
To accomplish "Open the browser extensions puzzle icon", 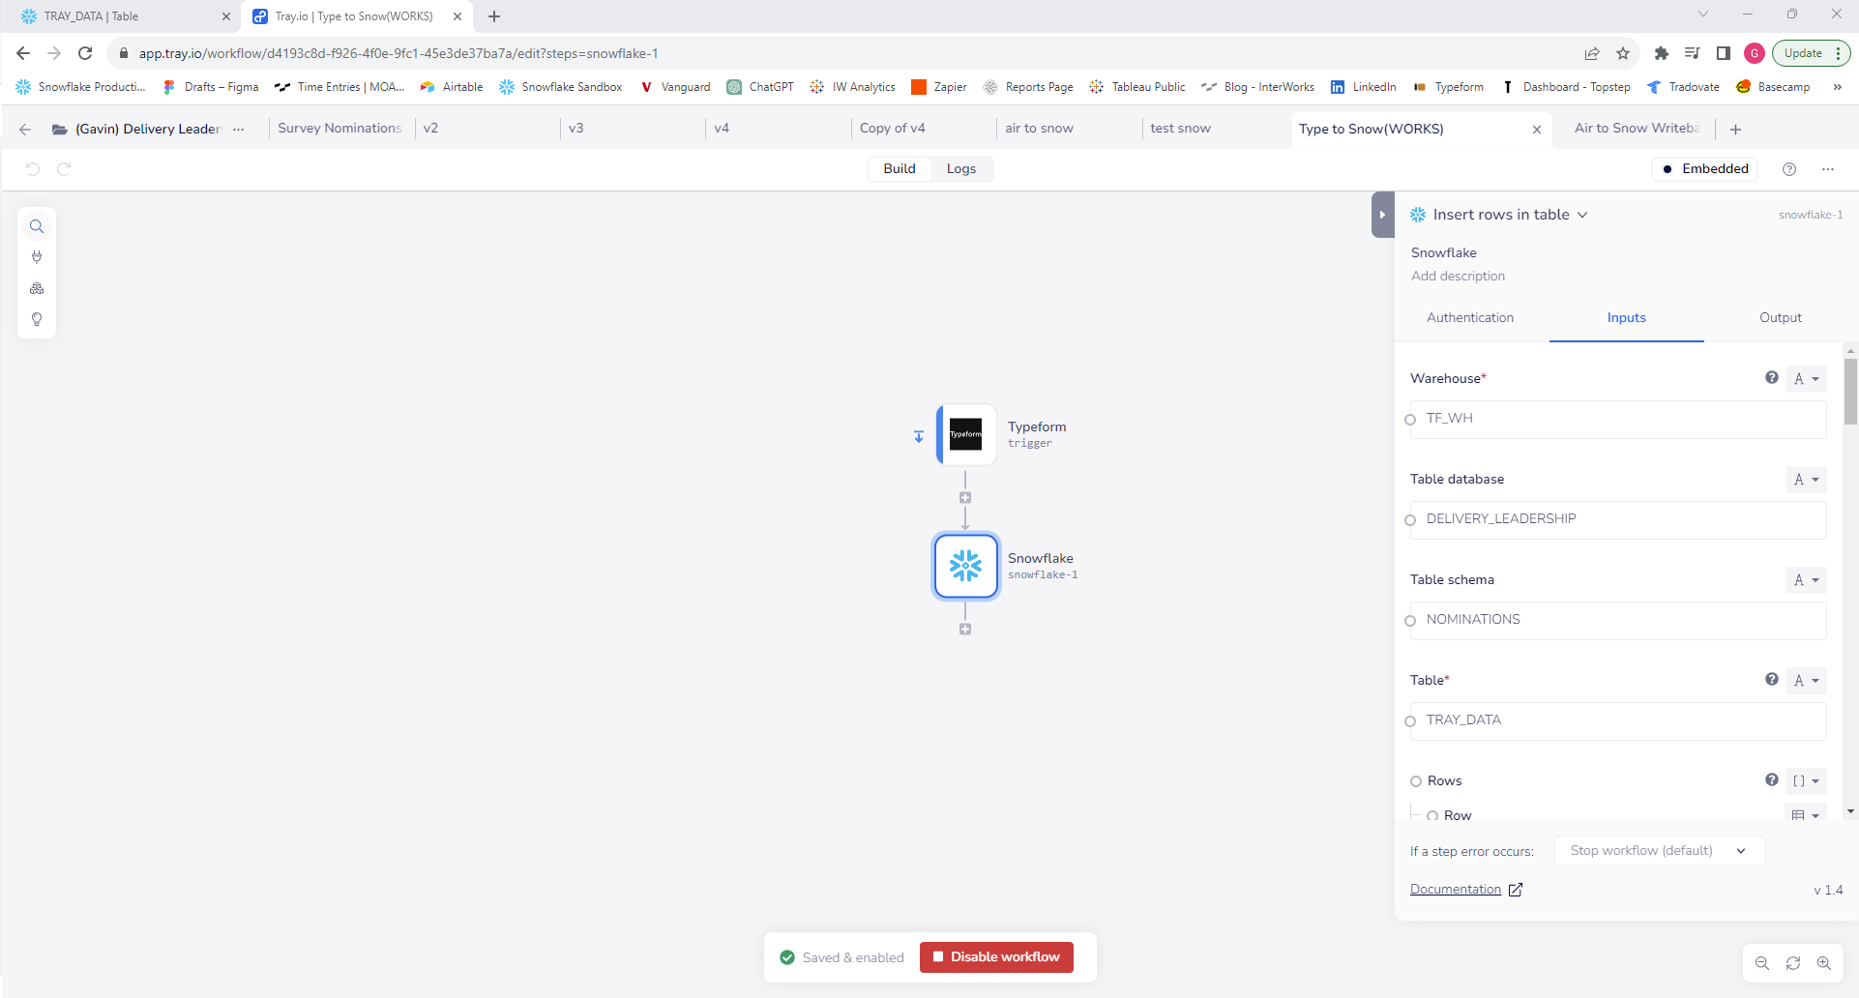I will click(x=1662, y=53).
